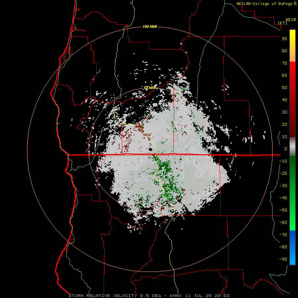
Task: Click the 70 value on the velocity scale
Action: 284,63
